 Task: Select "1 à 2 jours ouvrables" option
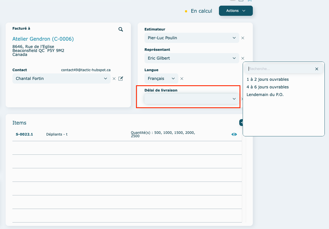click(x=267, y=79)
